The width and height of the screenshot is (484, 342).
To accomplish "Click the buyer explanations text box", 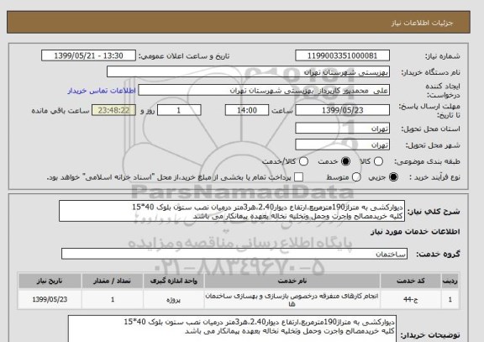I will click(x=232, y=329).
